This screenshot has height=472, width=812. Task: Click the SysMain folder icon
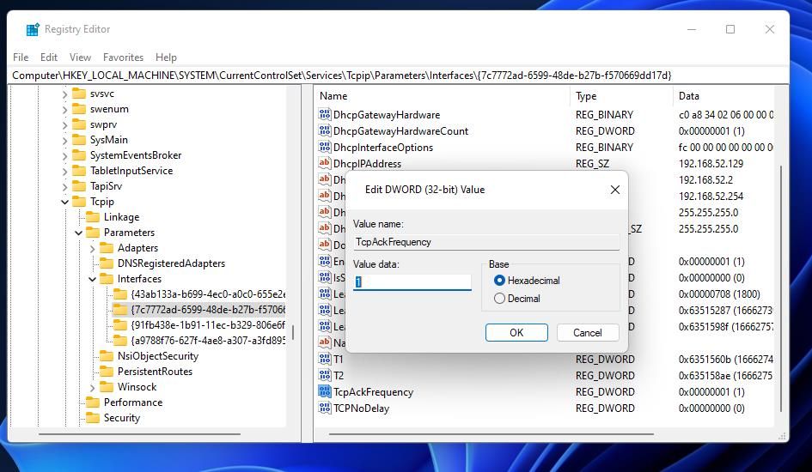pyautogui.click(x=80, y=140)
